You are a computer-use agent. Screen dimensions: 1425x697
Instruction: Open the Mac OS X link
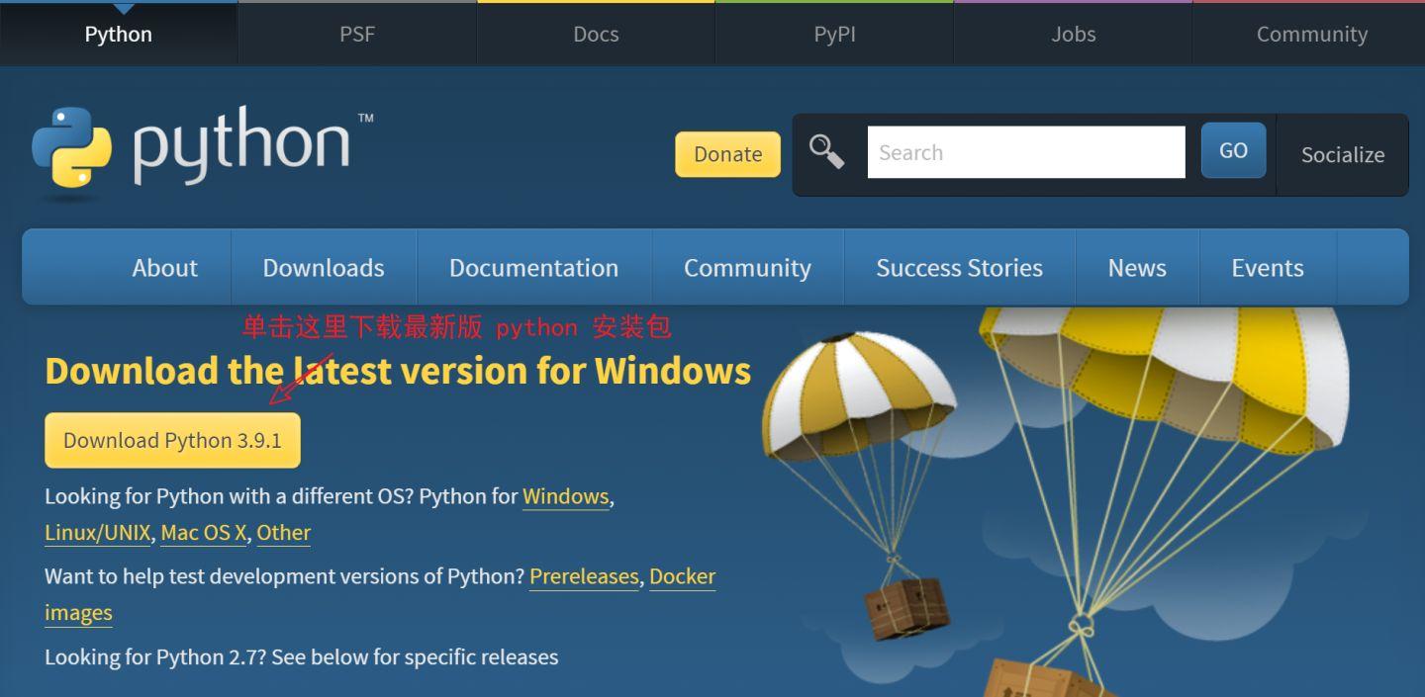point(203,533)
